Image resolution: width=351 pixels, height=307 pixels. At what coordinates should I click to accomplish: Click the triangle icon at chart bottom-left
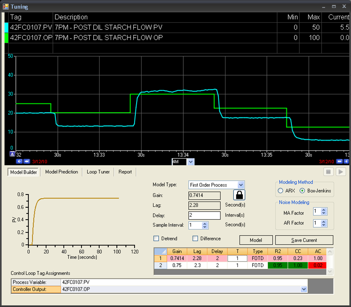[x=12, y=154]
